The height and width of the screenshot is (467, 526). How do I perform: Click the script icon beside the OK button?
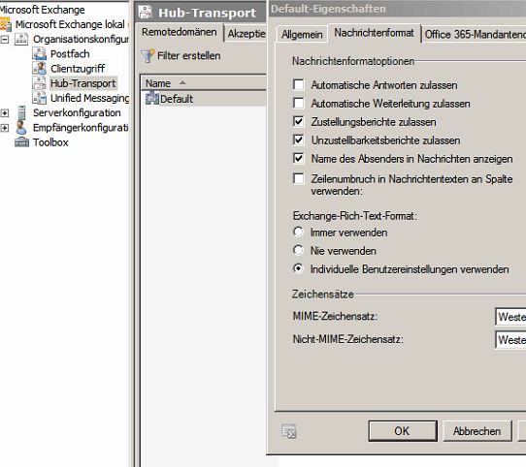click(289, 431)
